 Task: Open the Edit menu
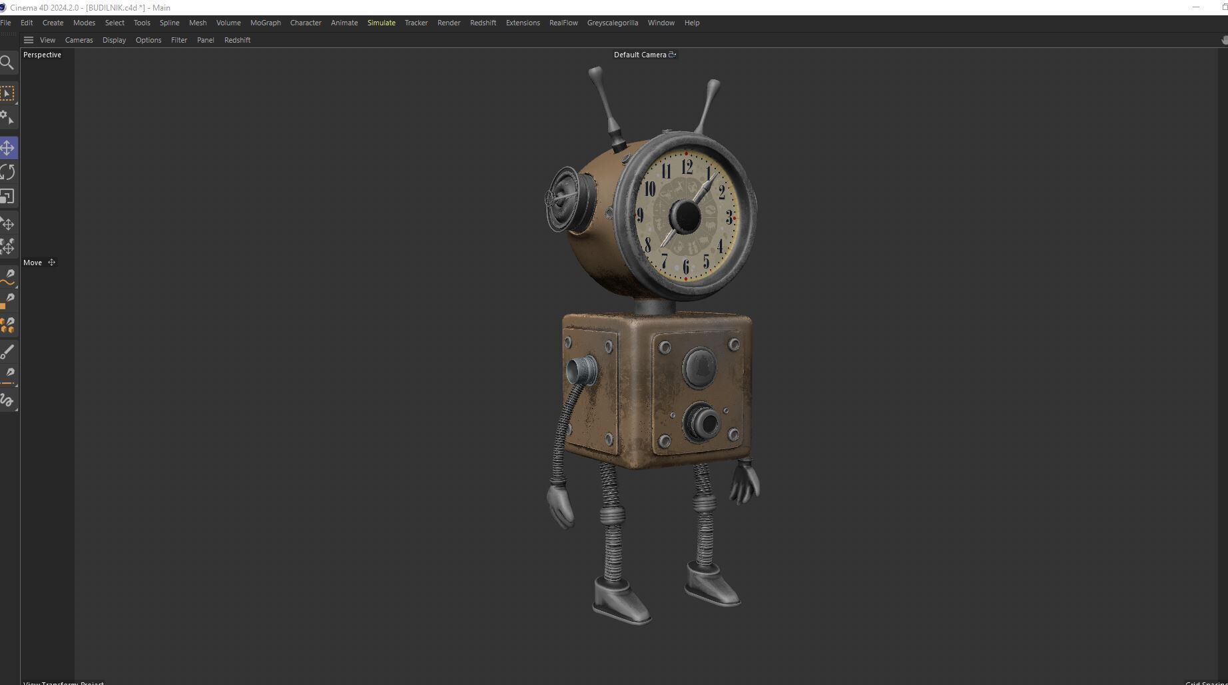(x=27, y=23)
